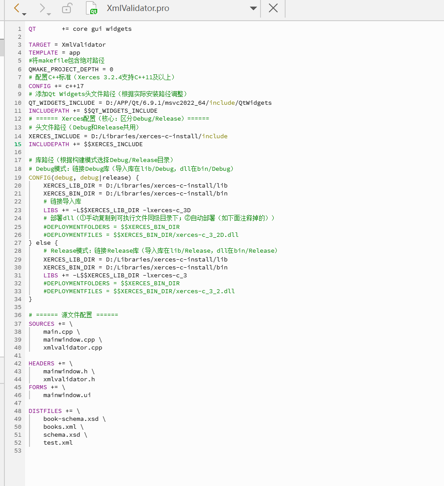Image resolution: width=444 pixels, height=486 pixels.
Task: Place cursor on 'QT += core gui widgets'
Action: pyautogui.click(x=80, y=29)
